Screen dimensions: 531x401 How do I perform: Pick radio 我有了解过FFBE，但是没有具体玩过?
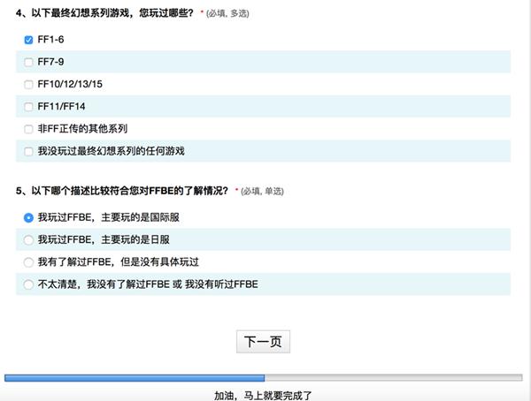tap(28, 262)
